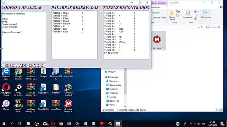Open Objetos 3D in the navigation pane

(112, 101)
